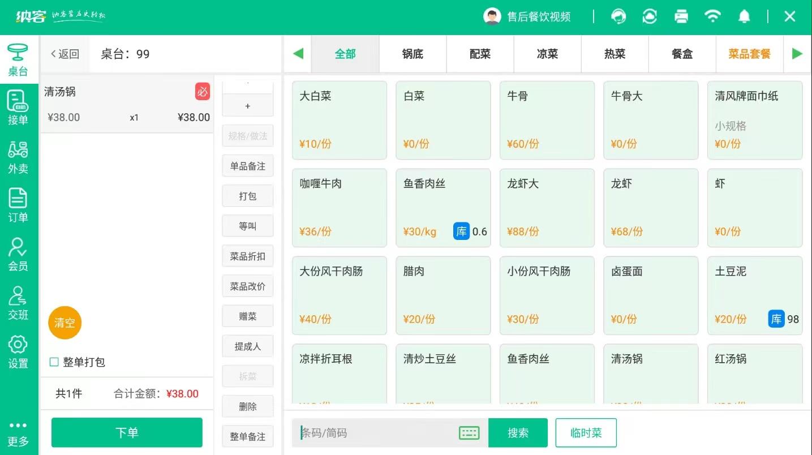Open the 会员 member section
Viewport: 812px width, 455px height.
click(x=18, y=254)
